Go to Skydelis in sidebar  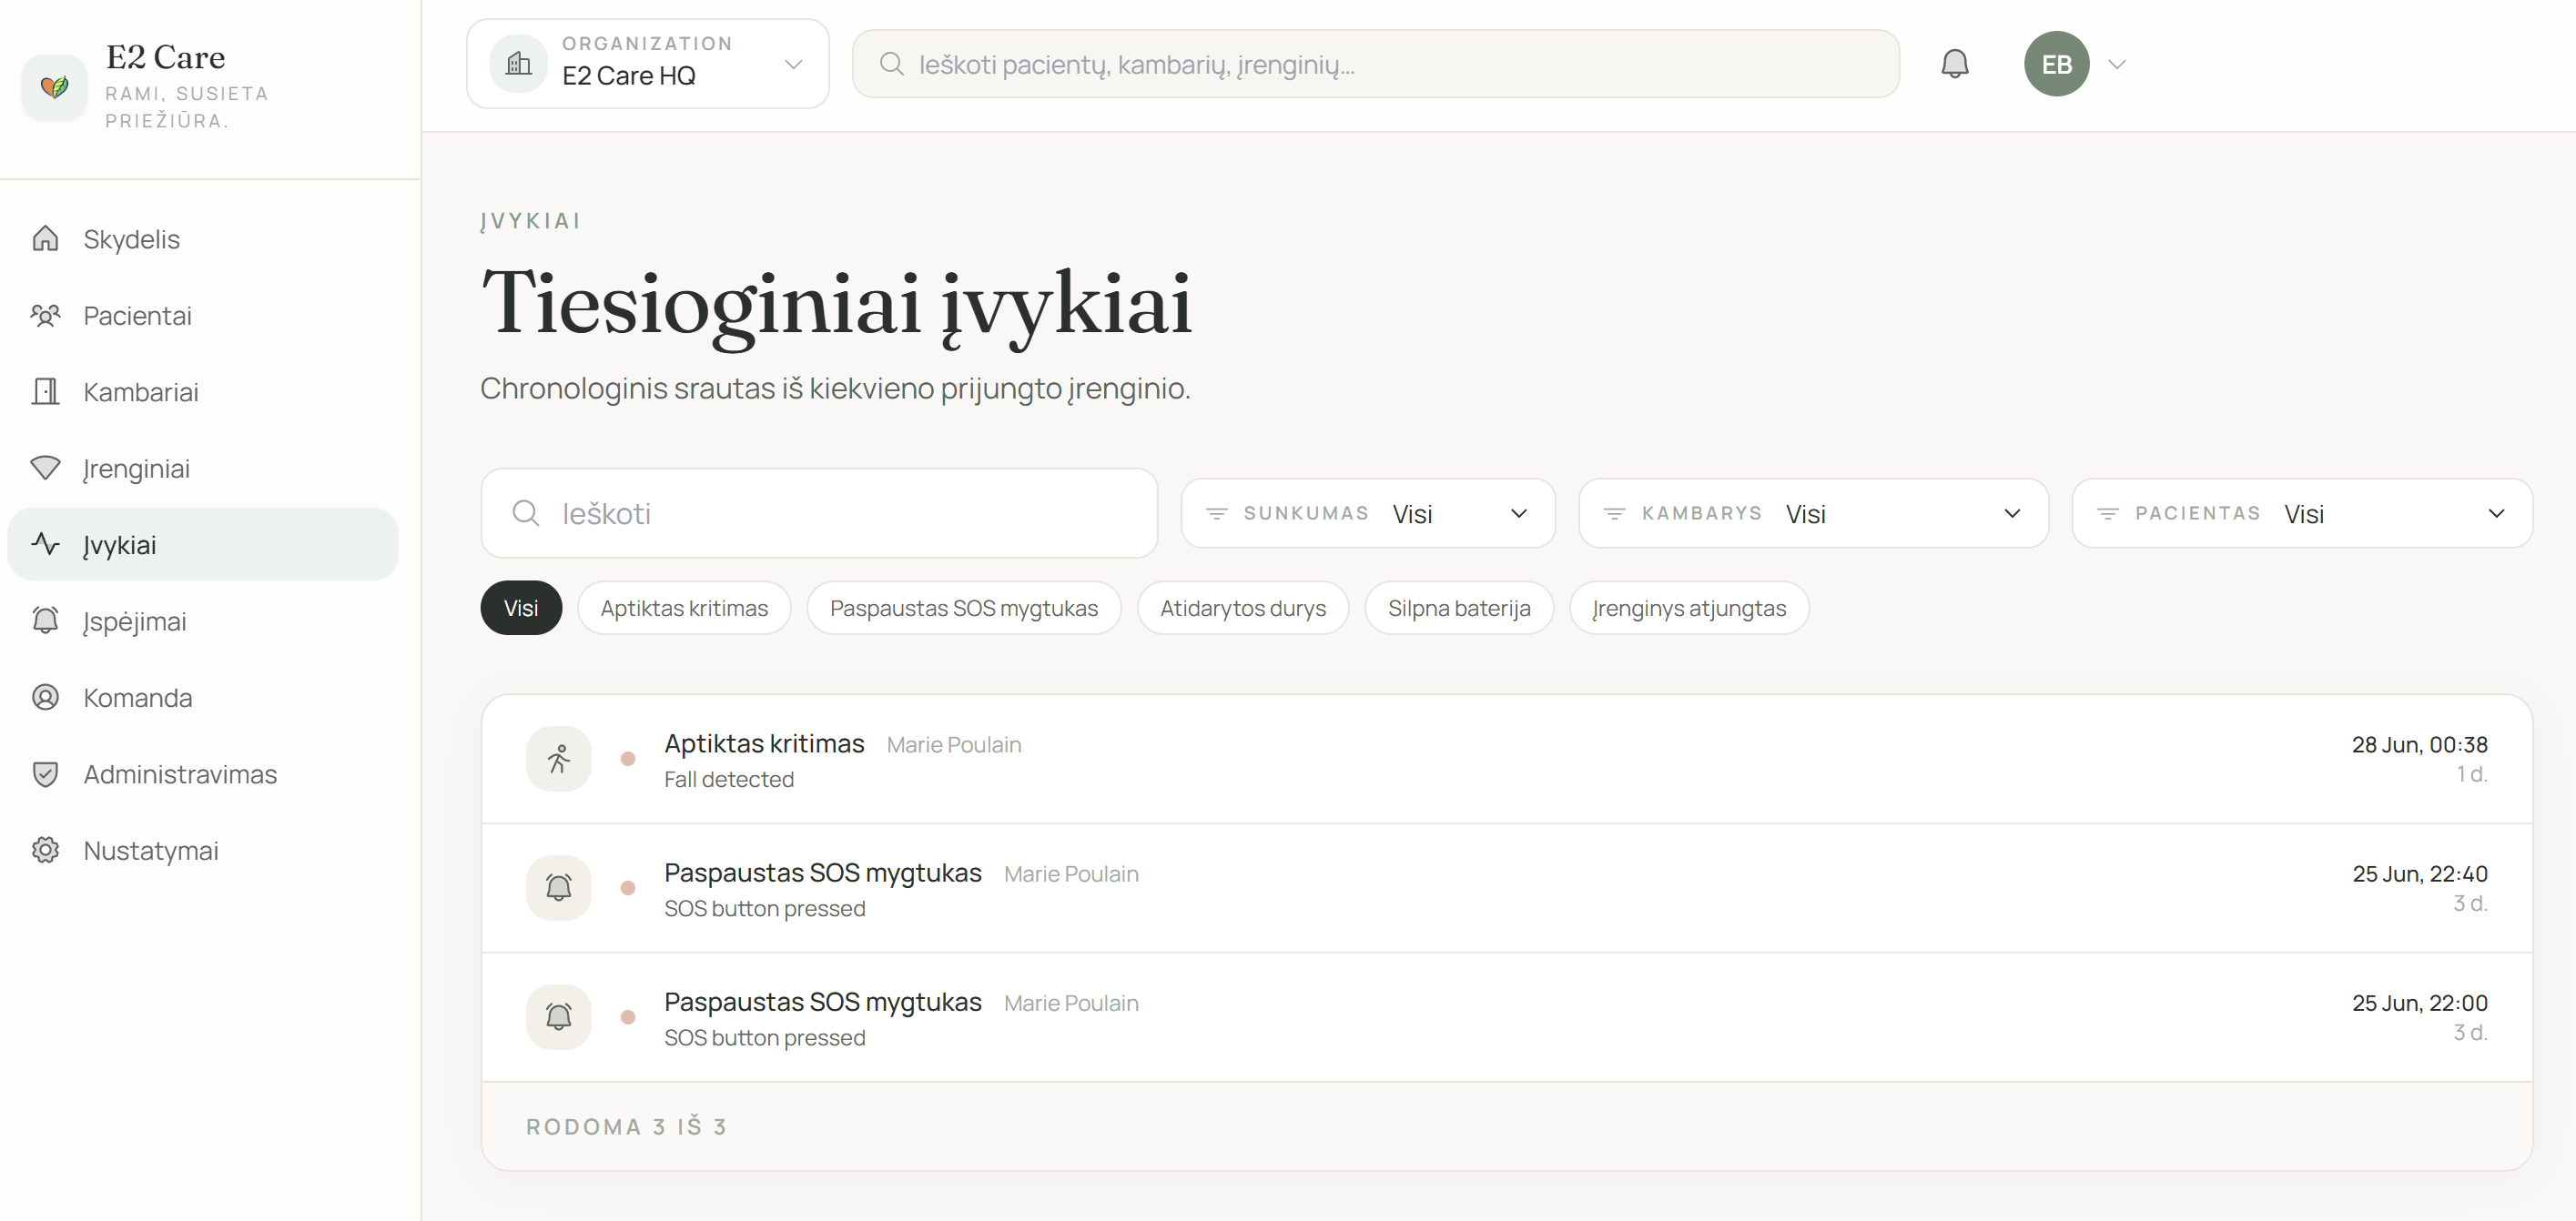[x=202, y=238]
